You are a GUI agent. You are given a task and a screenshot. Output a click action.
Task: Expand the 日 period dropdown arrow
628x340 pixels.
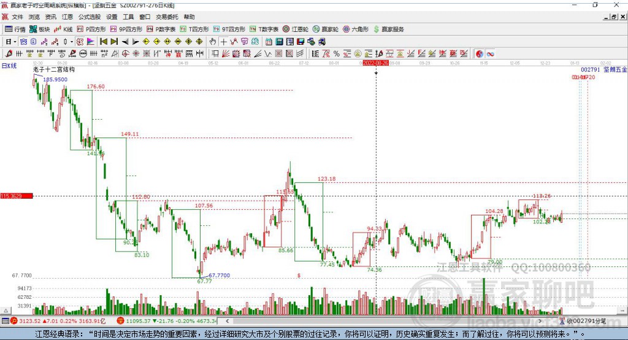15,42
